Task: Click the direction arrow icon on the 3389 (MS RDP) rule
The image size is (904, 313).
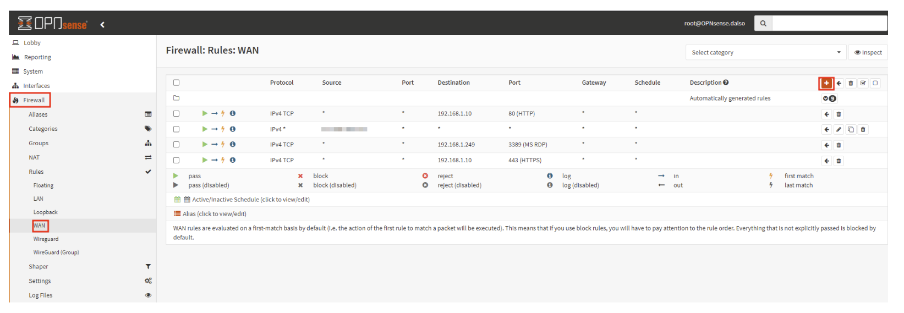Action: pos(214,145)
